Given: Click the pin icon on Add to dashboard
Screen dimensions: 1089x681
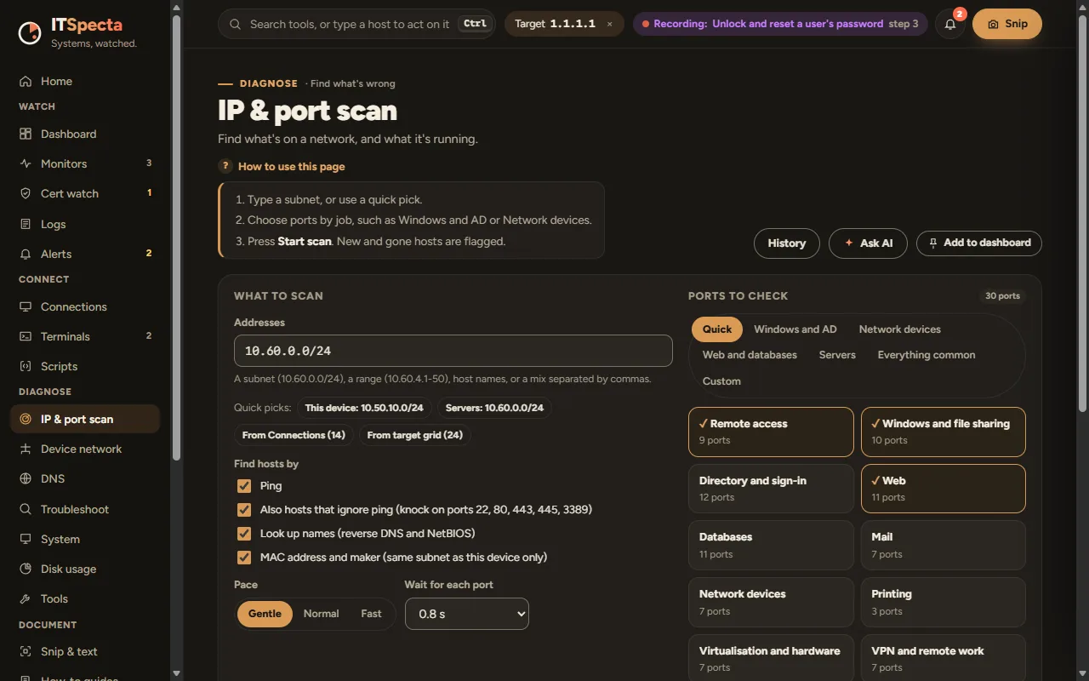Looking at the screenshot, I should tap(933, 243).
